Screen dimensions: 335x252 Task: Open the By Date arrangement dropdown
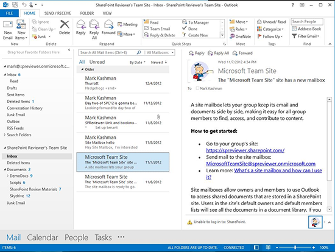[x=138, y=62]
